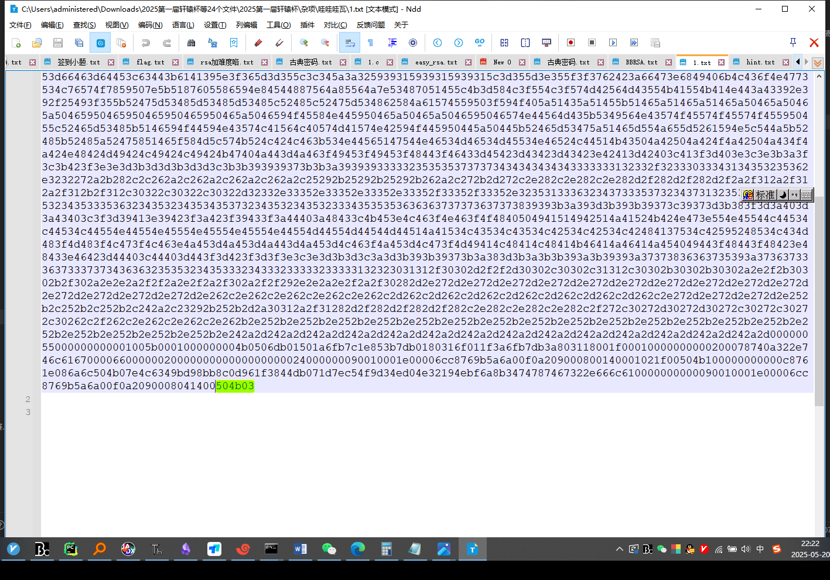The image size is (830, 580).
Task: Open the 编码(N) encoding menu
Action: (x=150, y=25)
